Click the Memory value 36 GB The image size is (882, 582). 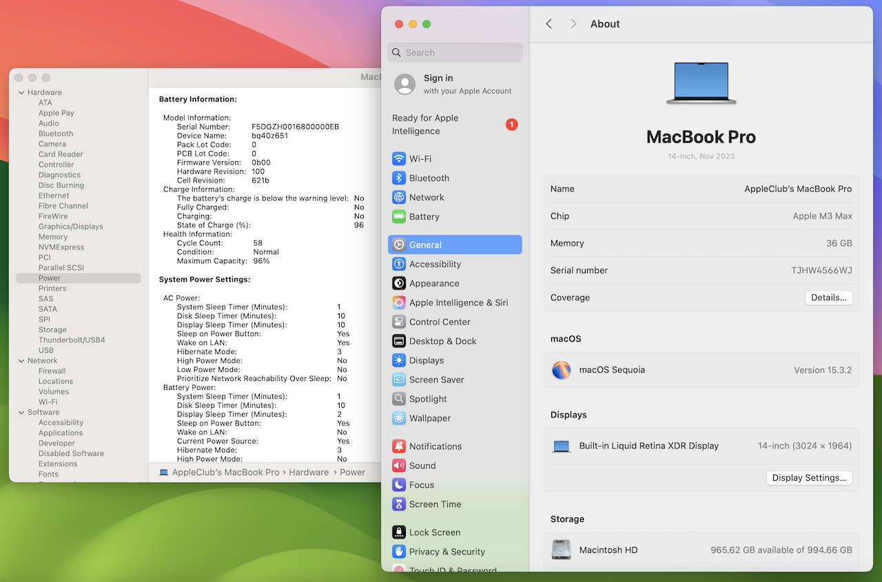(x=839, y=243)
